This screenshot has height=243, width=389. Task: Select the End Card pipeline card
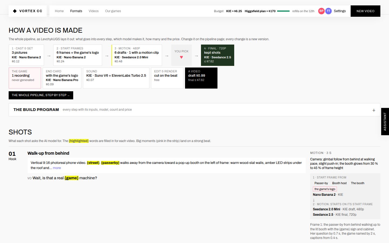tap(62, 78)
